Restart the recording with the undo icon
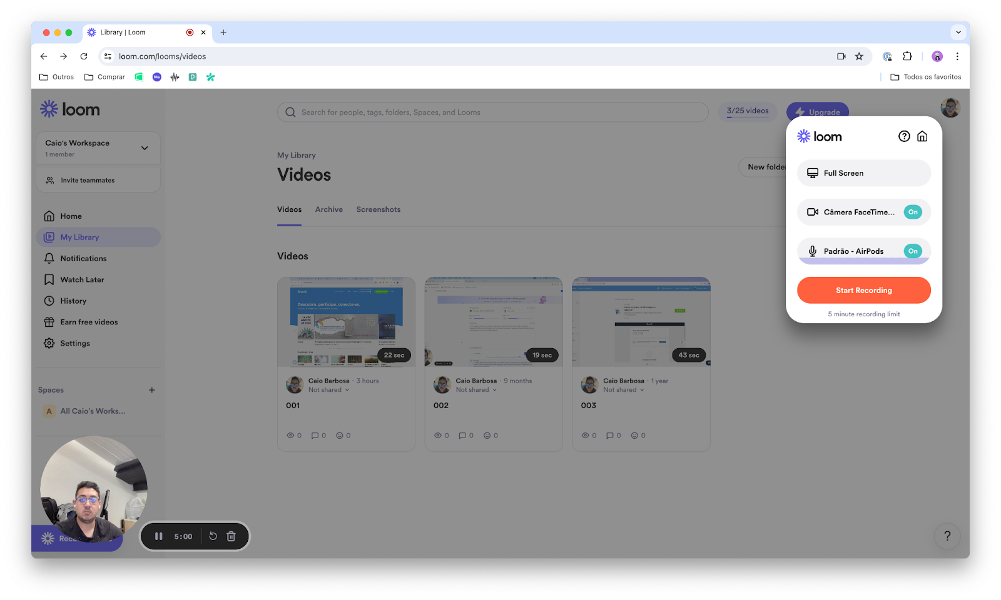This screenshot has width=1001, height=600. (x=213, y=536)
